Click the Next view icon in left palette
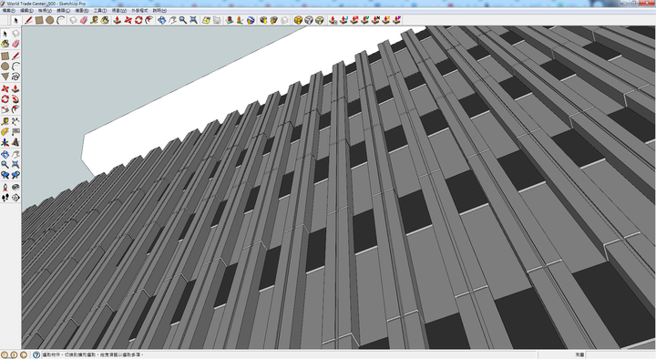Viewport: 656px width, 359px height. click(15, 175)
